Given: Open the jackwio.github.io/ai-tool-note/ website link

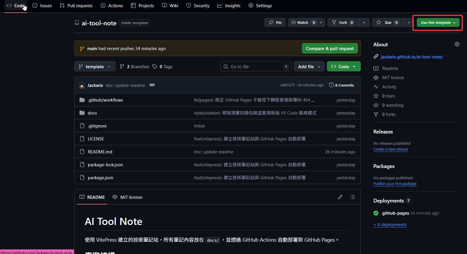Looking at the screenshot, I should pyautogui.click(x=412, y=57).
